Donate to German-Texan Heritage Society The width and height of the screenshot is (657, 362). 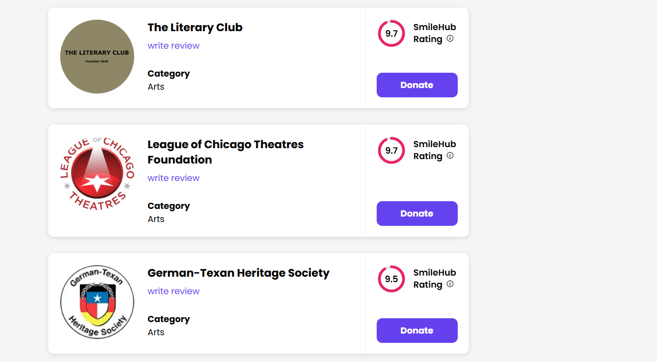(x=417, y=330)
